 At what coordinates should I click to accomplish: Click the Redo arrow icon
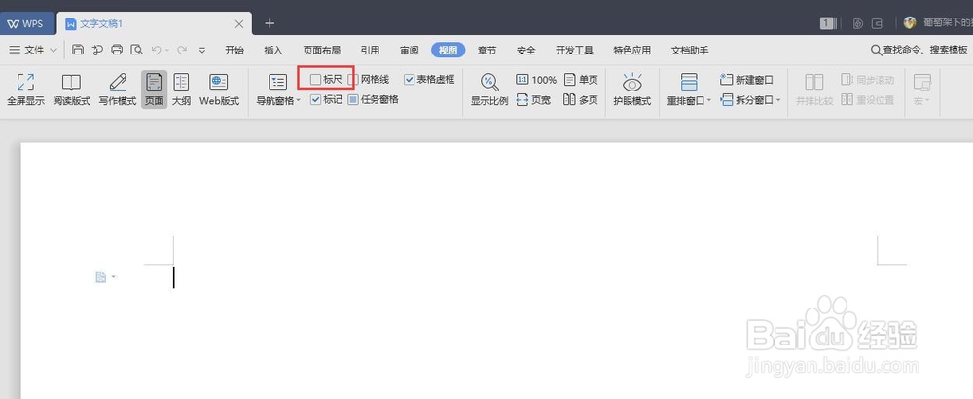pyautogui.click(x=181, y=51)
